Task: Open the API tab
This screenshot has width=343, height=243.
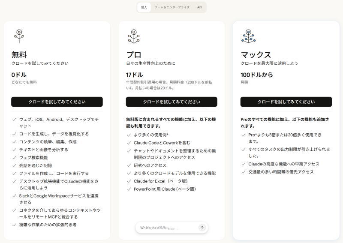Action: coord(199,7)
